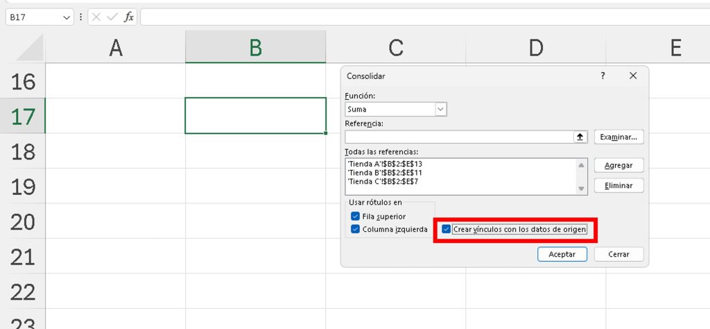Select column A header
Image resolution: width=710 pixels, height=329 pixels.
click(x=115, y=47)
